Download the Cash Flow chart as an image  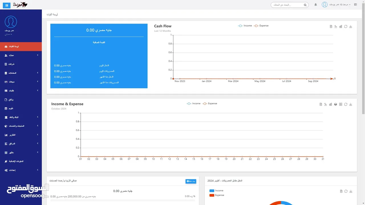351,26
